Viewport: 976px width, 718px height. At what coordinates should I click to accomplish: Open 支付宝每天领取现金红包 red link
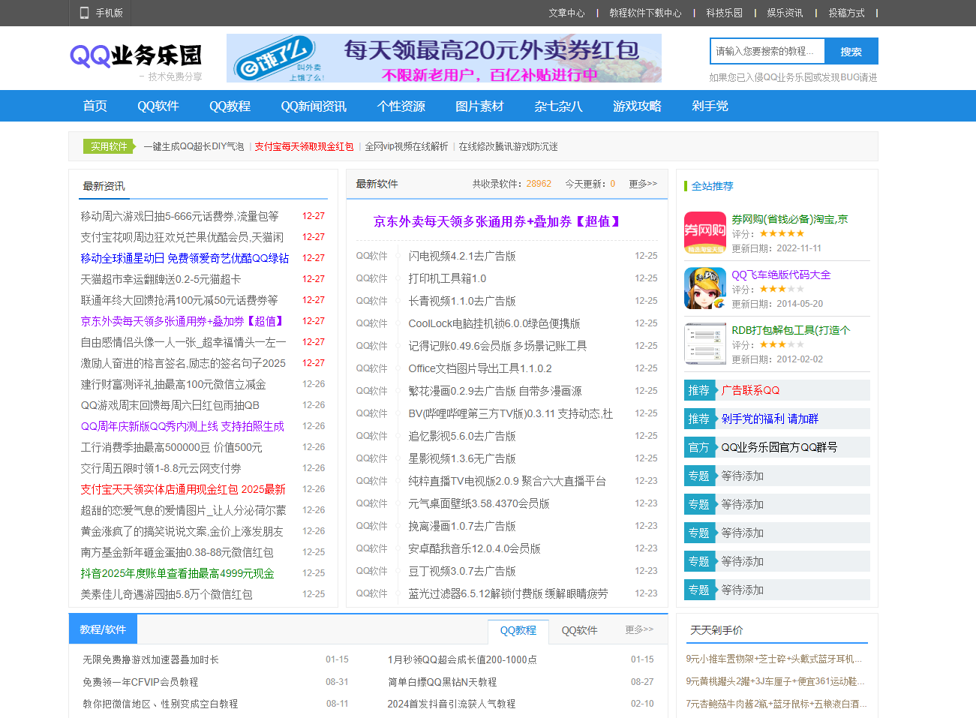click(x=304, y=146)
